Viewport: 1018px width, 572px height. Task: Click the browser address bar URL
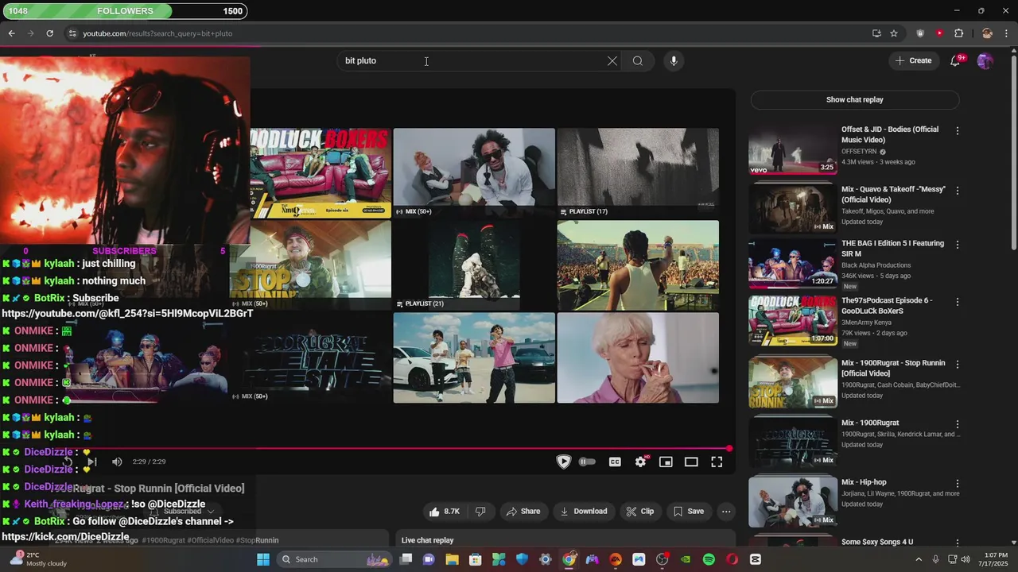pyautogui.click(x=157, y=33)
